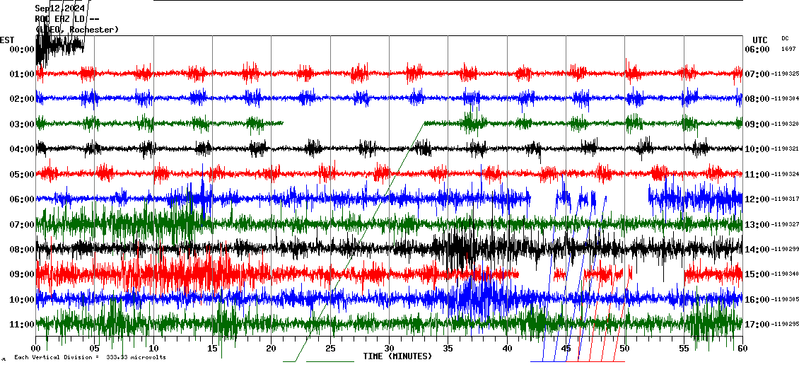Select the 07:00 UTC label on right
799x367 pixels.
click(757, 74)
